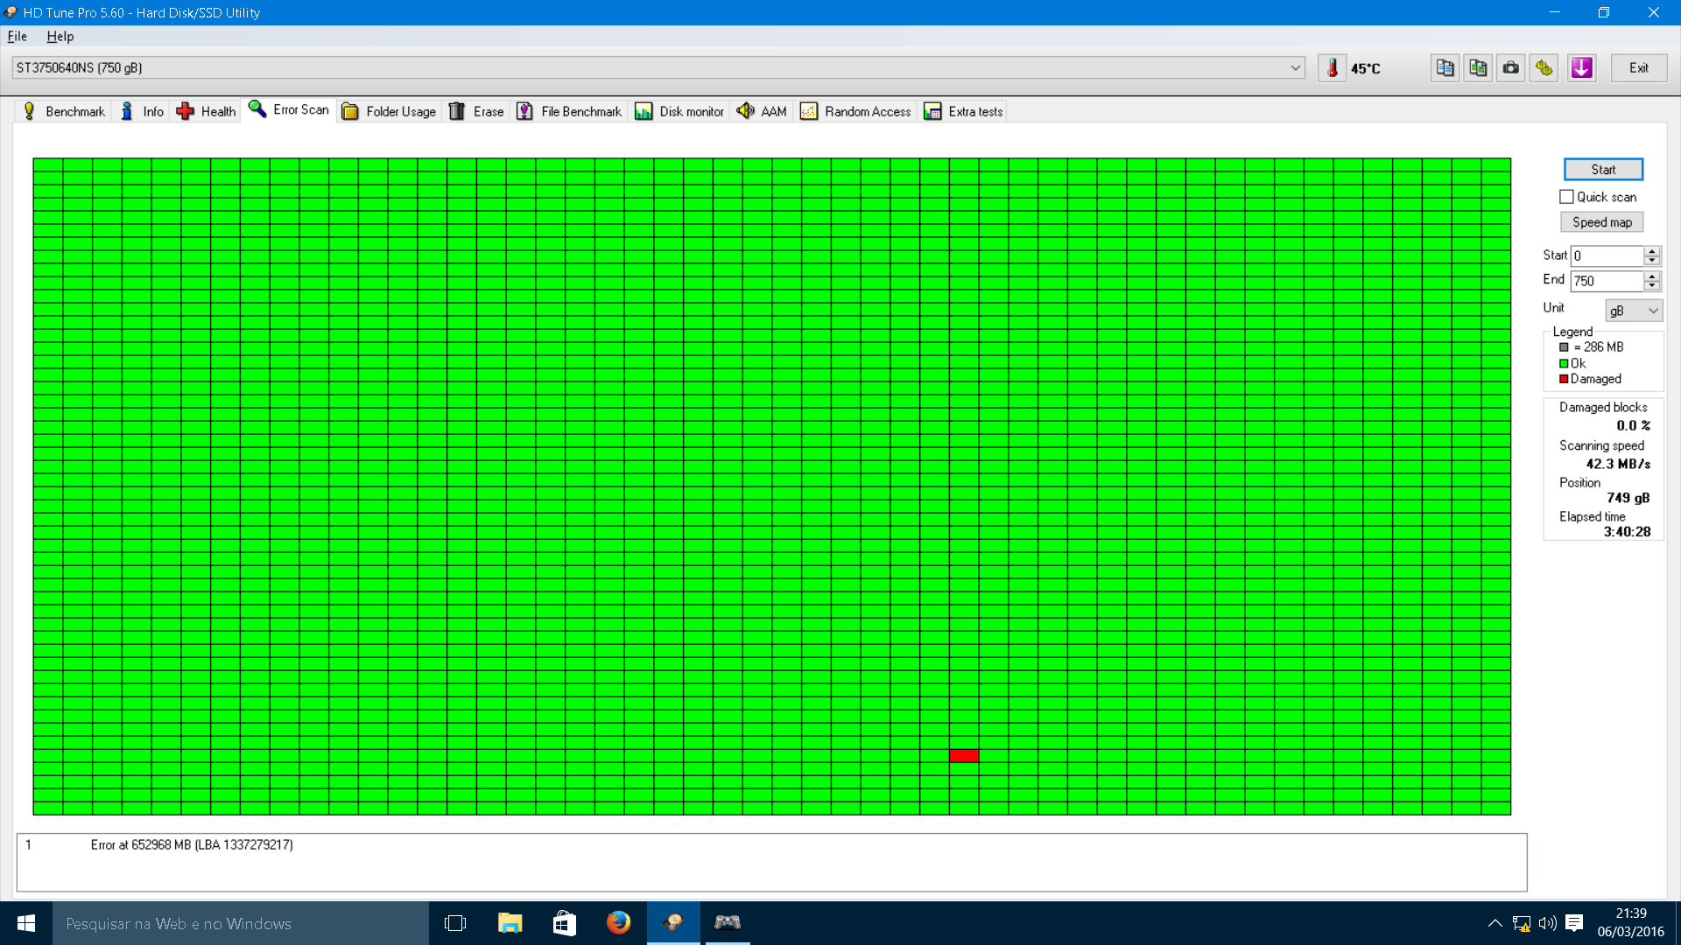This screenshot has width=1681, height=945.
Task: Click the End position input field
Action: tap(1607, 281)
